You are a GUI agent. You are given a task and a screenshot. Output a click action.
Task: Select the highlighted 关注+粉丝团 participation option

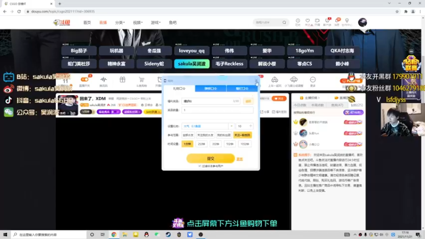pos(242,135)
